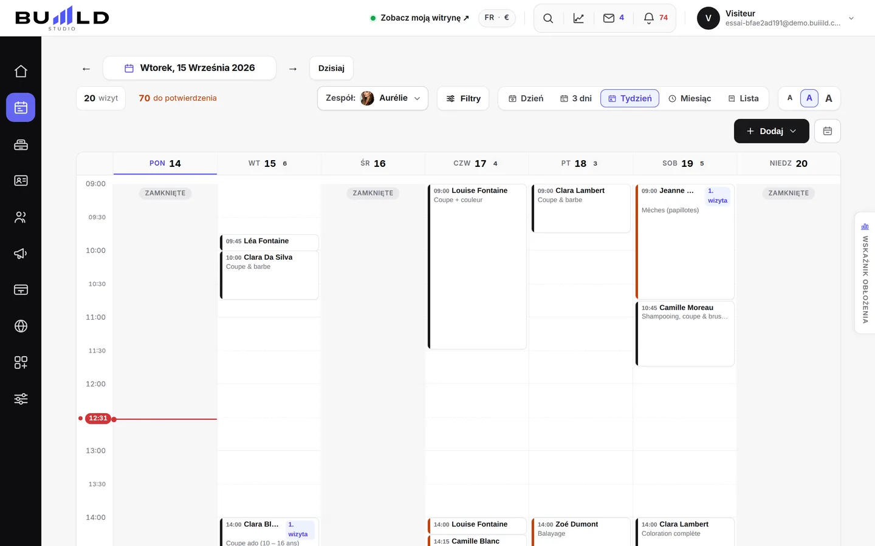Open the stacked layers sidebar icon
The width and height of the screenshot is (875, 546).
tap(21, 144)
